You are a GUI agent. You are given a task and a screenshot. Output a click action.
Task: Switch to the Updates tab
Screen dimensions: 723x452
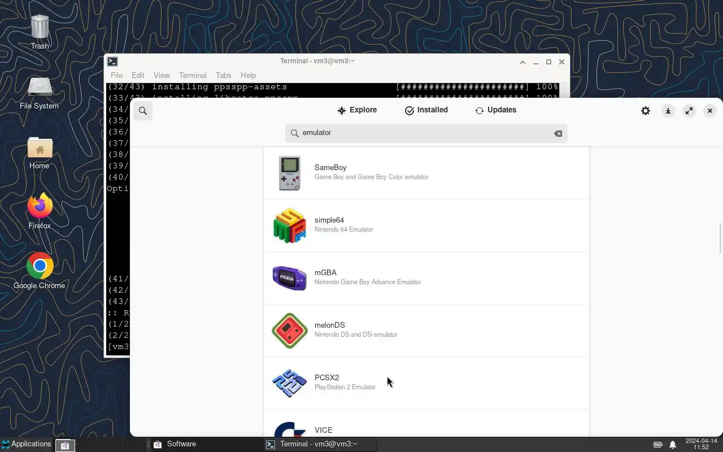496,110
